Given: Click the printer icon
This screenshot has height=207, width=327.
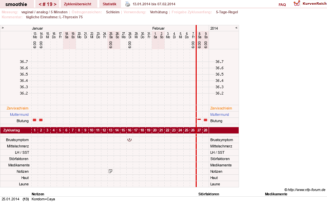Looking at the screenshot, I should (x=128, y=4).
